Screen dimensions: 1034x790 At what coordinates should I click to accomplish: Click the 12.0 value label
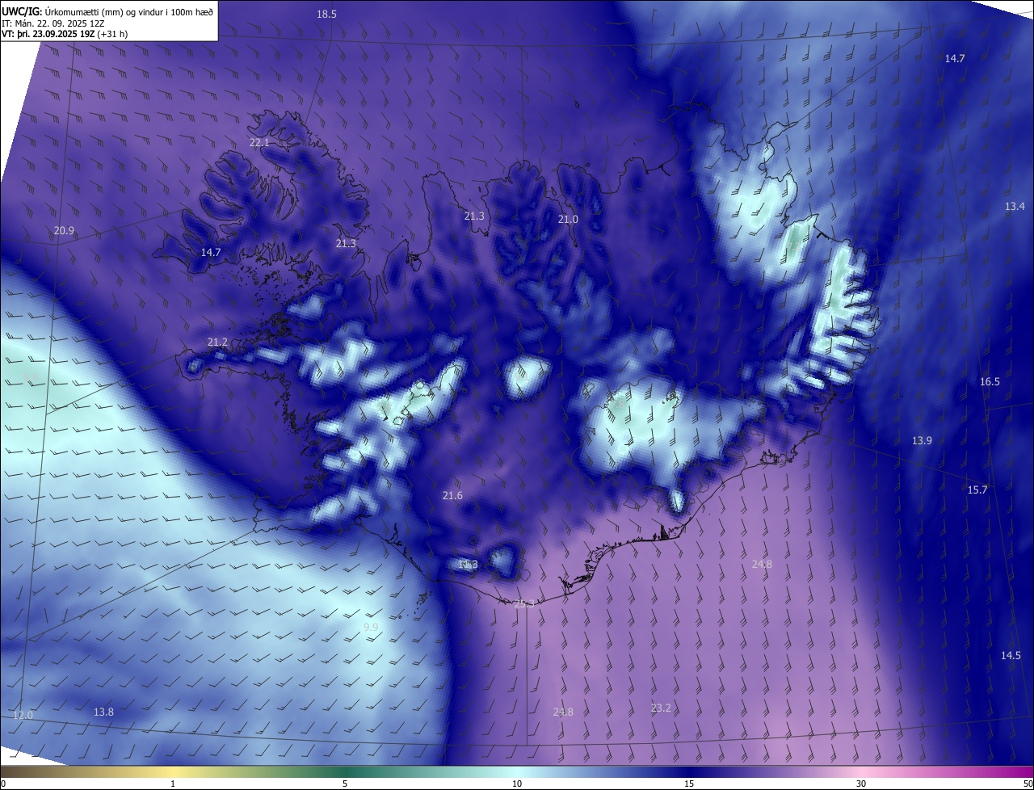(x=23, y=716)
